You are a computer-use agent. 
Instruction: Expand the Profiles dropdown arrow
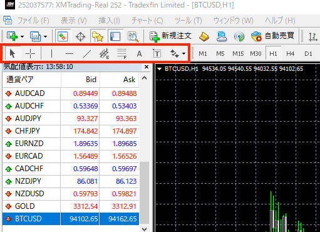[x=45, y=36]
